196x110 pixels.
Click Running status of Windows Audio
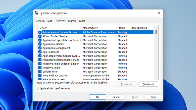[122, 68]
